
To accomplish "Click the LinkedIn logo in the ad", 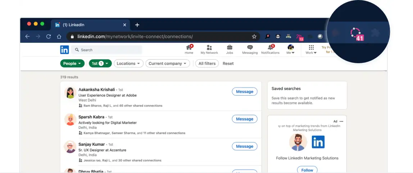I will click(318, 142).
